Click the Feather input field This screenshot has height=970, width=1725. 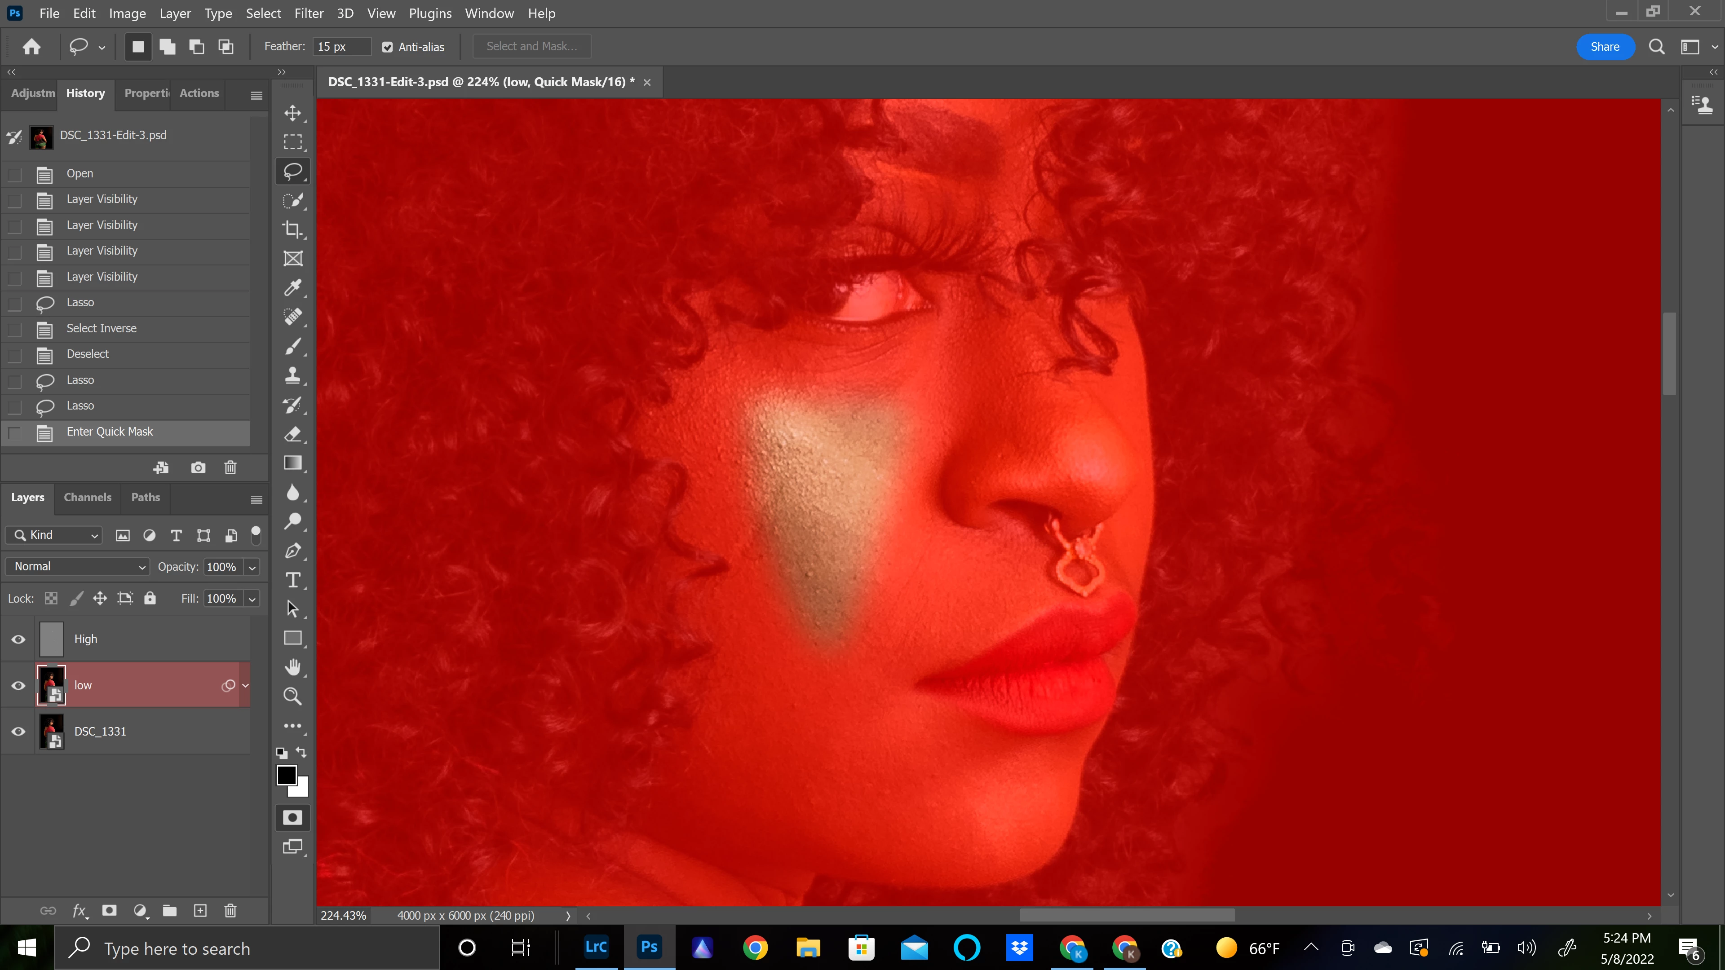click(341, 47)
